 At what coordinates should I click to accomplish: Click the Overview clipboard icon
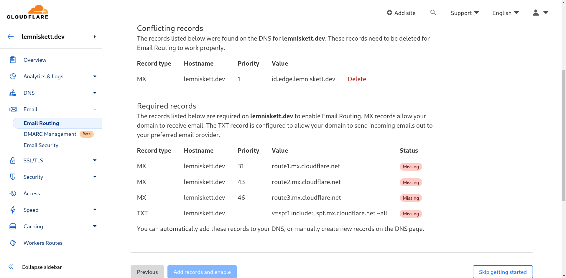[13, 60]
